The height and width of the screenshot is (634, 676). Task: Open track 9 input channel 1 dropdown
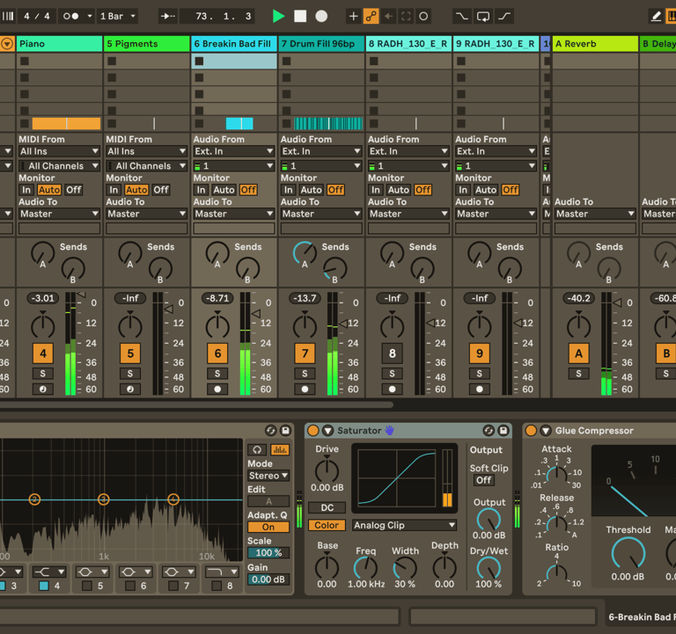point(496,166)
